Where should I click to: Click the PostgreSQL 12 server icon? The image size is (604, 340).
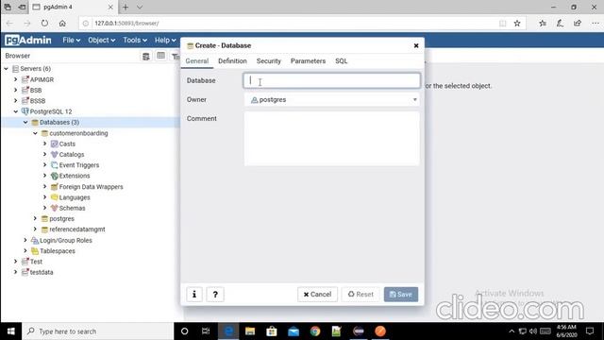tap(25, 111)
